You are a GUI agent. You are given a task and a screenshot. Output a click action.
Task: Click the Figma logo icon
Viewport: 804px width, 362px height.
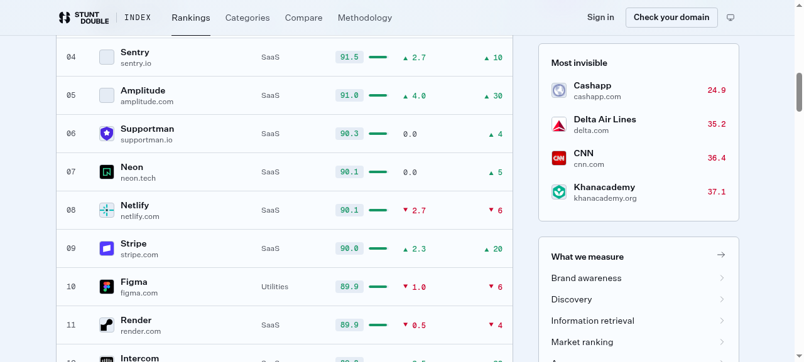(107, 287)
